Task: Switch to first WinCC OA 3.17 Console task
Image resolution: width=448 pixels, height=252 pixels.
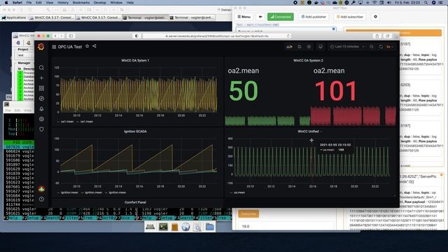Action: click(x=51, y=17)
